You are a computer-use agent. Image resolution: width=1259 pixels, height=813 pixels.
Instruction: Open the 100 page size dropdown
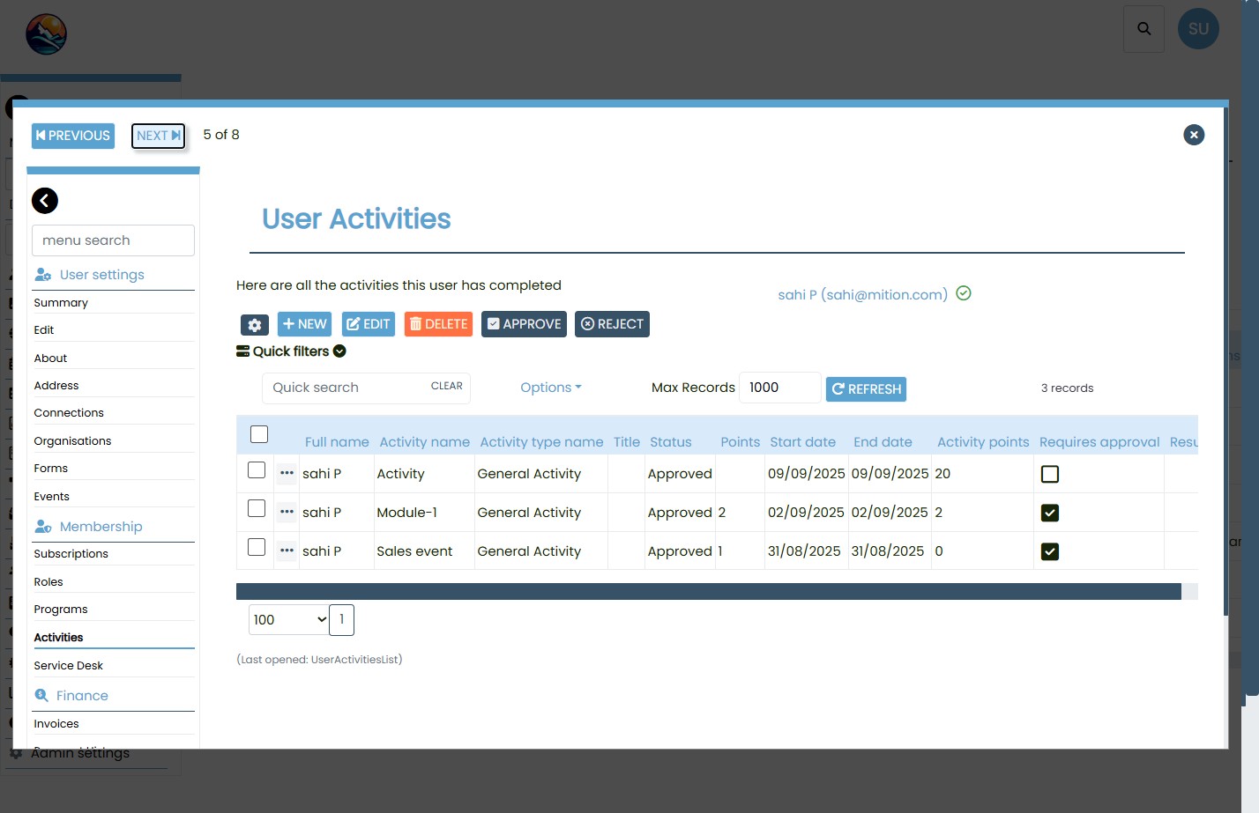pos(289,620)
